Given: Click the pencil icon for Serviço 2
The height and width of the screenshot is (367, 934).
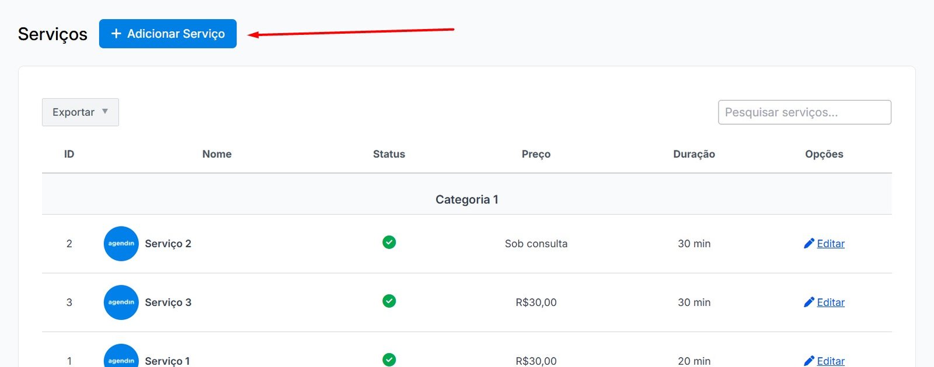Looking at the screenshot, I should tap(808, 244).
